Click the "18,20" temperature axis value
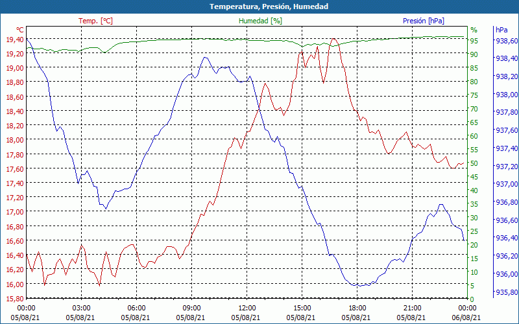519x324 pixels. tap(14, 125)
